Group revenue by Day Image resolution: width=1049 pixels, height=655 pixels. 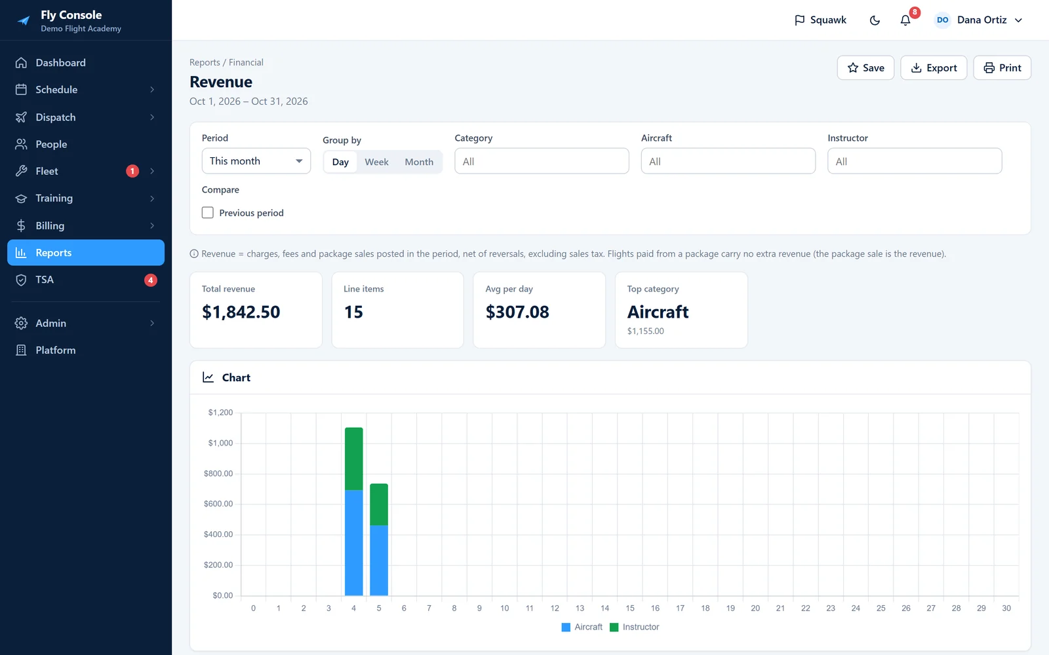coord(340,162)
